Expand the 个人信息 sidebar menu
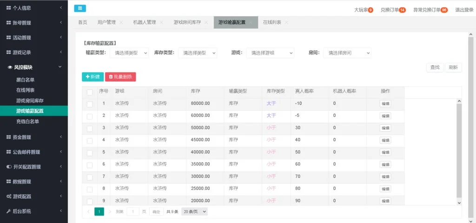Screen dimensions: 476x223 [34, 8]
